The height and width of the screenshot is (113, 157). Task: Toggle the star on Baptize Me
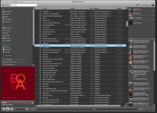pos(36,46)
